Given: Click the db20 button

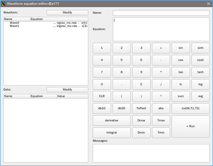Looking at the screenshot, I should coord(121,108).
